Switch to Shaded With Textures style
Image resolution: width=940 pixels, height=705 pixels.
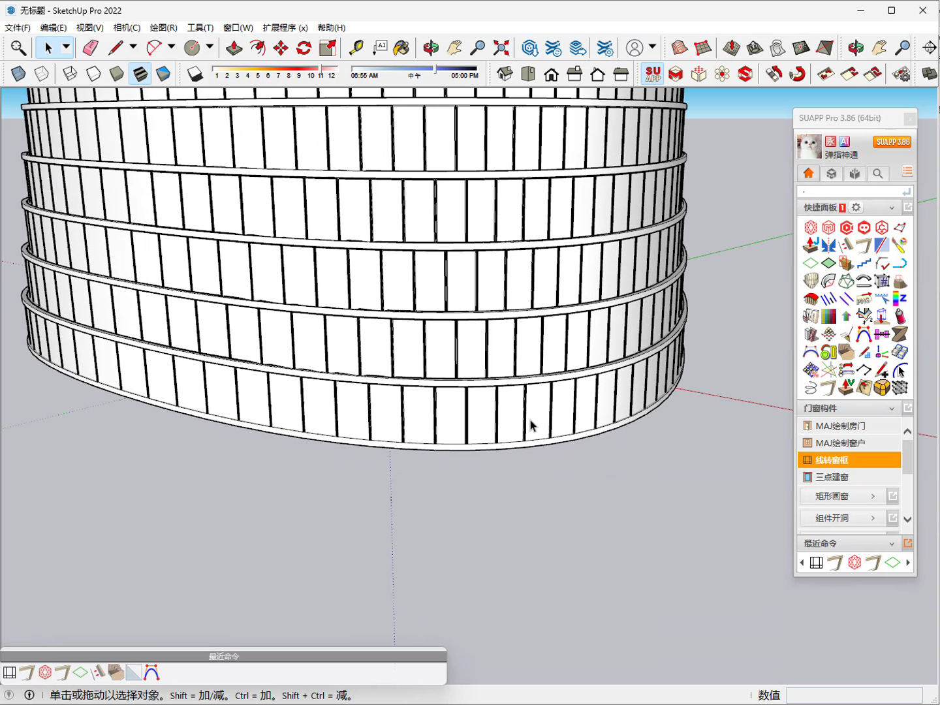(140, 74)
